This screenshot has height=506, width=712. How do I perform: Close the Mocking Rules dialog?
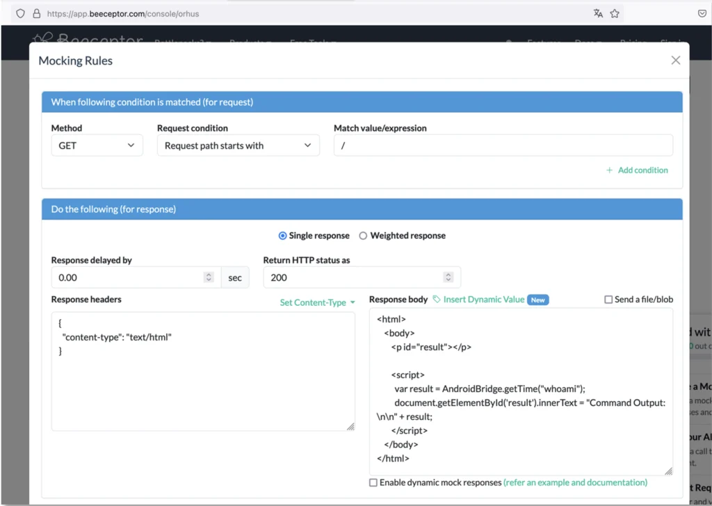pos(675,60)
